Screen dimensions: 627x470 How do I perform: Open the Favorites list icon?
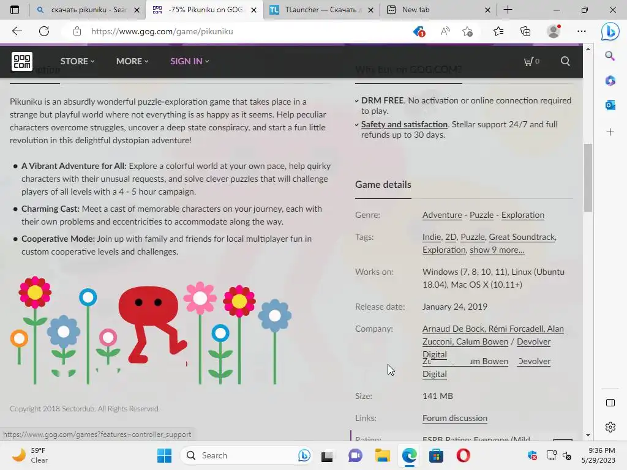coord(498,31)
